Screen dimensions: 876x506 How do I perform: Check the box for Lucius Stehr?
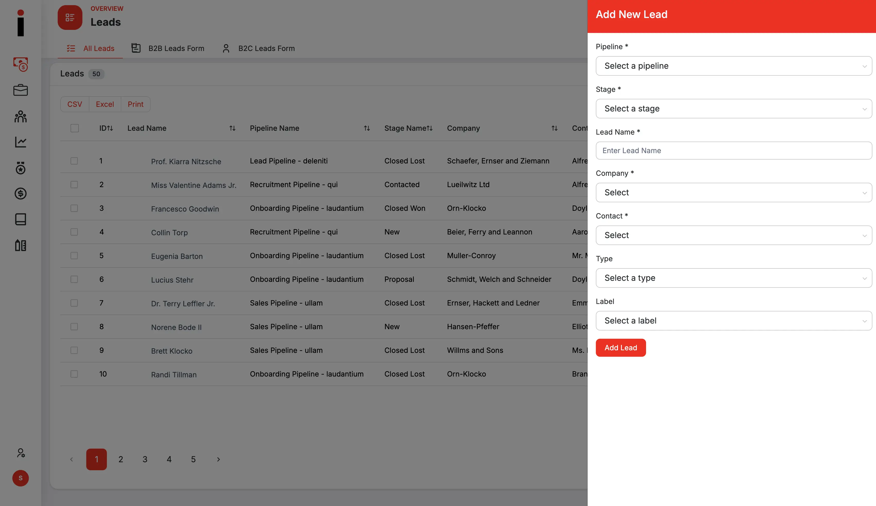tap(74, 279)
